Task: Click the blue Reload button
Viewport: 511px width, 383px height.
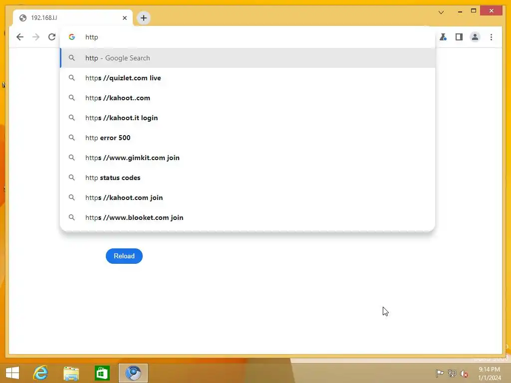Action: pyautogui.click(x=124, y=256)
